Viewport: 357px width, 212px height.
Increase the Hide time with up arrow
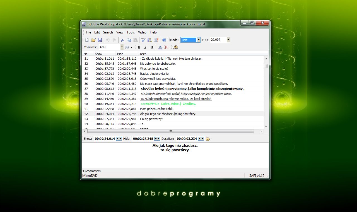158,139
